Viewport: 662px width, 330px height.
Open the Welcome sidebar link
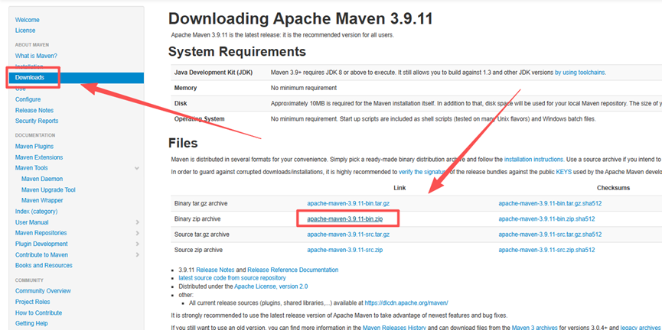click(x=27, y=20)
